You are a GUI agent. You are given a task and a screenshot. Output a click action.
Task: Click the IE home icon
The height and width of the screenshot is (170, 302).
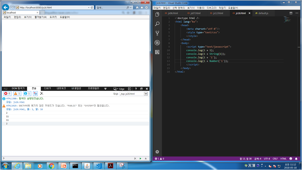click(x=137, y=8)
